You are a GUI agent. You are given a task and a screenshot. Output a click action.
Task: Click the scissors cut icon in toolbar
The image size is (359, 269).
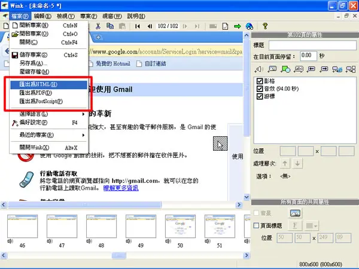click(x=98, y=26)
